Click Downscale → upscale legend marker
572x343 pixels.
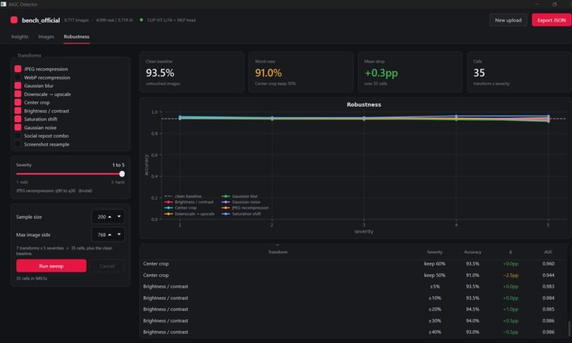pos(168,214)
